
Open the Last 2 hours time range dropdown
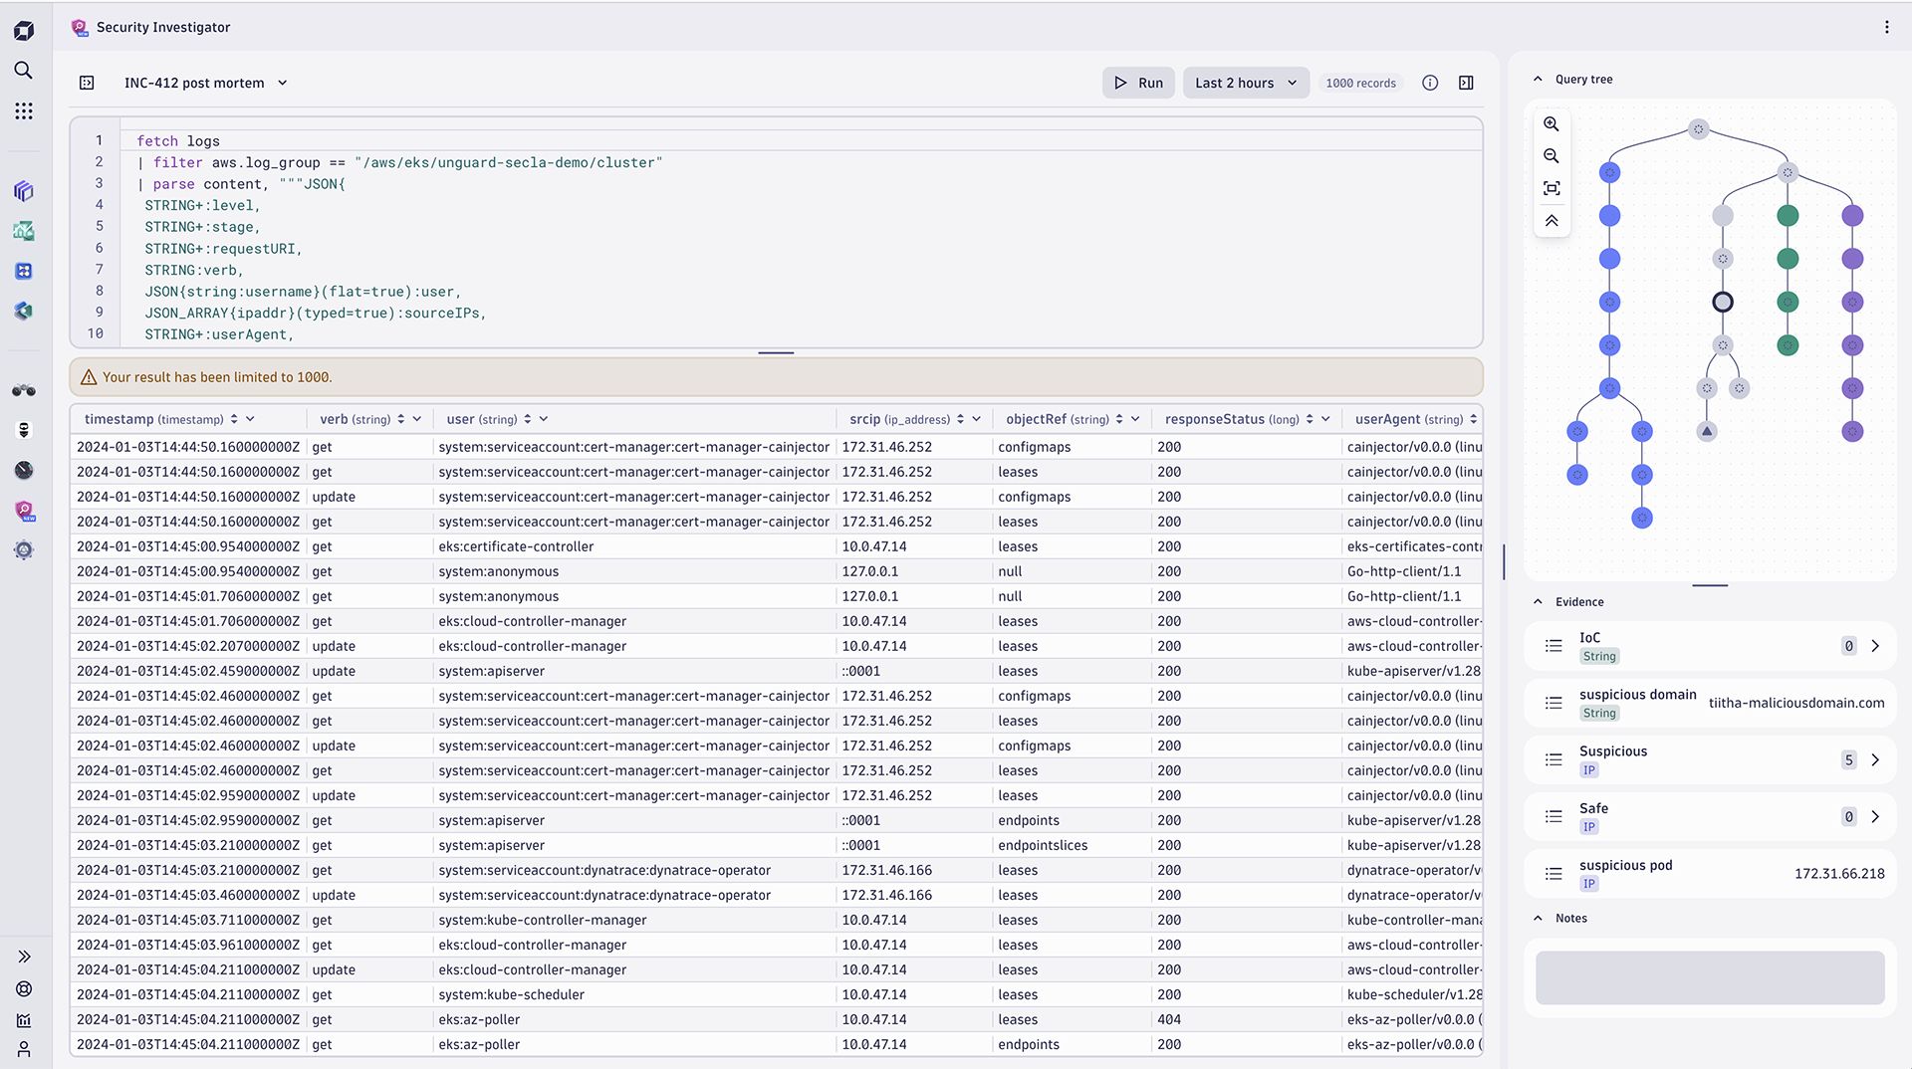1245,83
